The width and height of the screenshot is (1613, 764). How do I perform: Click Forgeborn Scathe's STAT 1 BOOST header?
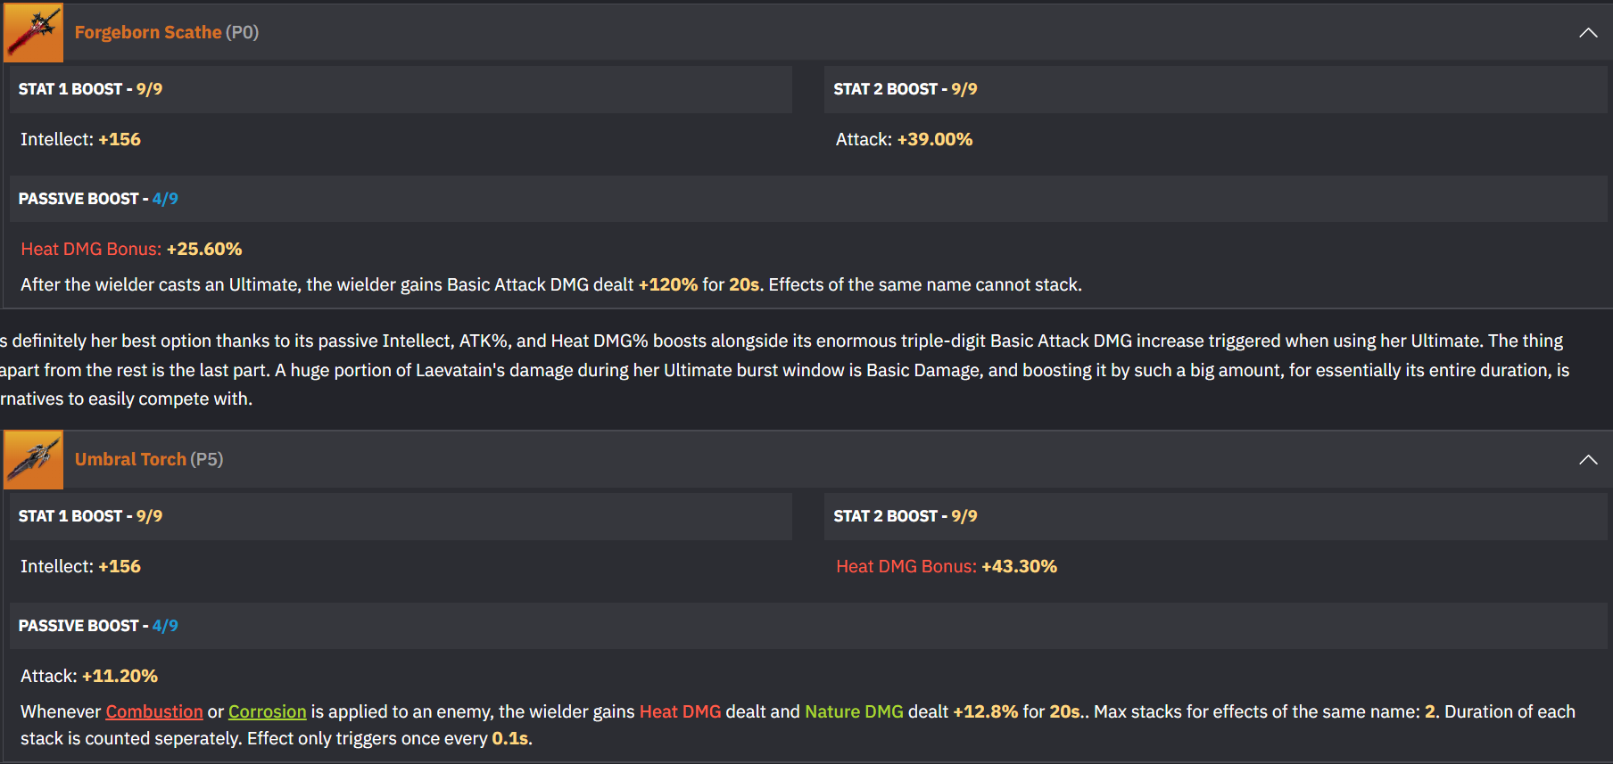point(90,89)
